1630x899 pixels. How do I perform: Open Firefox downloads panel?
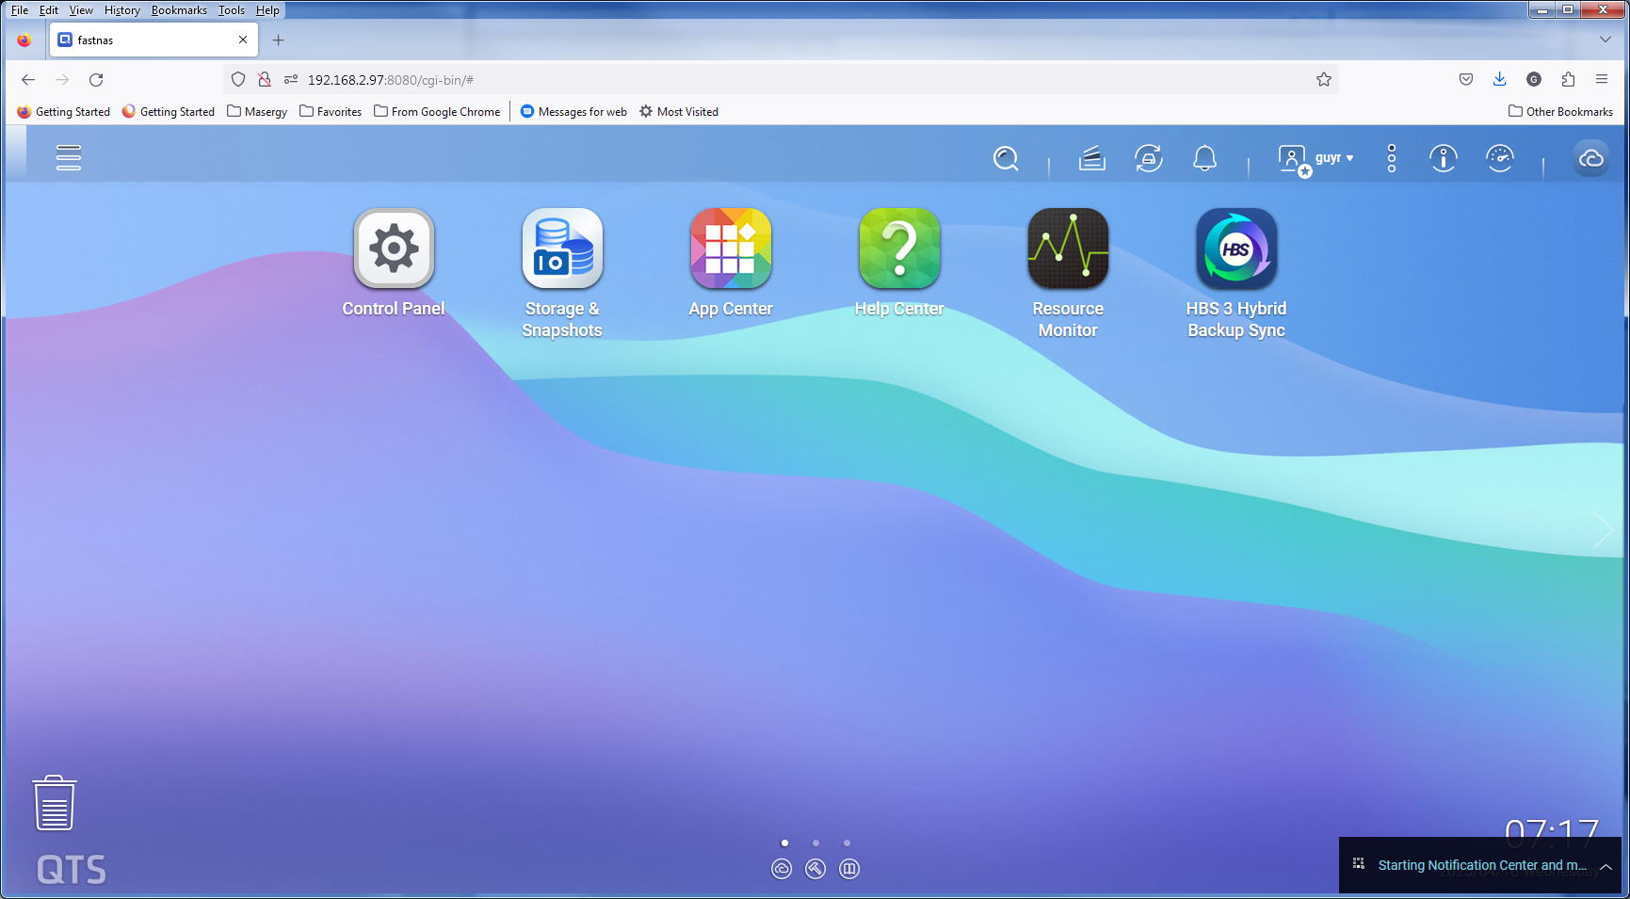(1499, 80)
